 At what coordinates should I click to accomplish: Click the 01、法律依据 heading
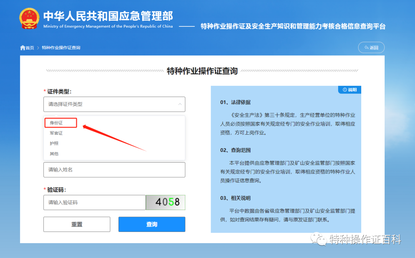pos(235,102)
